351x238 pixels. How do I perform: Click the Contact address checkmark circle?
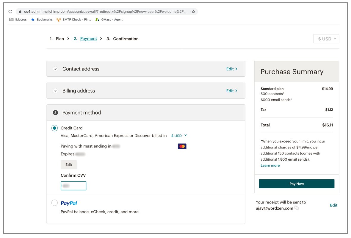click(55, 69)
